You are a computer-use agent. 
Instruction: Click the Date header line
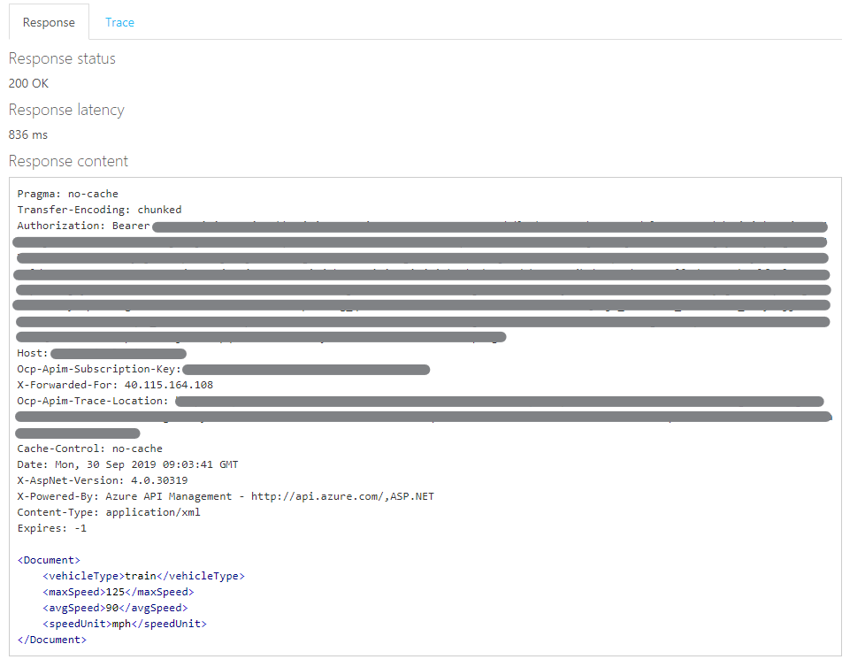[x=127, y=464]
